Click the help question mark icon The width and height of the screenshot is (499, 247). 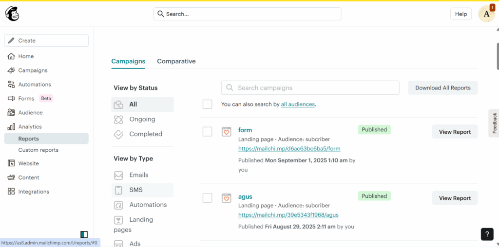(x=487, y=234)
